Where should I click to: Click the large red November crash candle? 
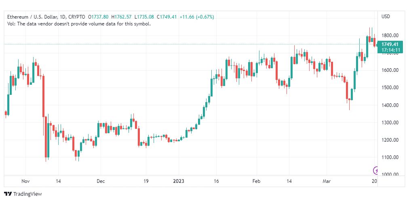click(x=43, y=96)
